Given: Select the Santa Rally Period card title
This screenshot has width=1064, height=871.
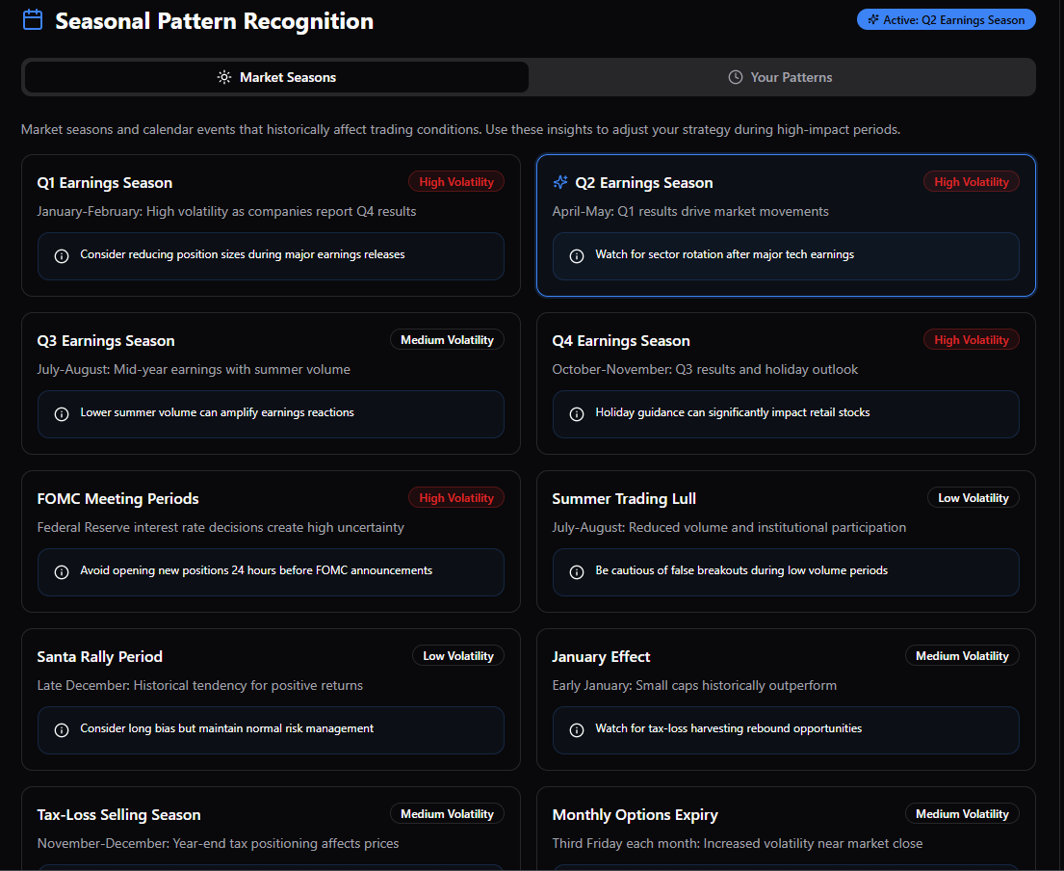Looking at the screenshot, I should pos(100,657).
